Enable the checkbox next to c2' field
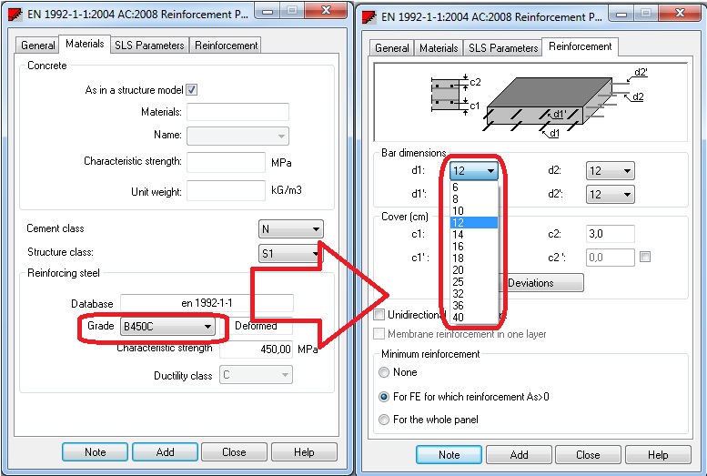 pyautogui.click(x=645, y=258)
